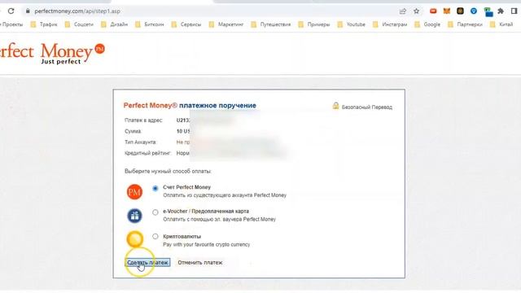
Task: Open the Китай bookmarks folder
Action: point(501,24)
